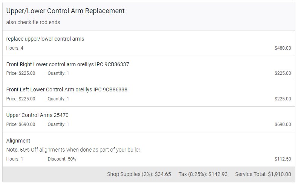
Task: Open the Alignment service line
Action: tap(18, 141)
